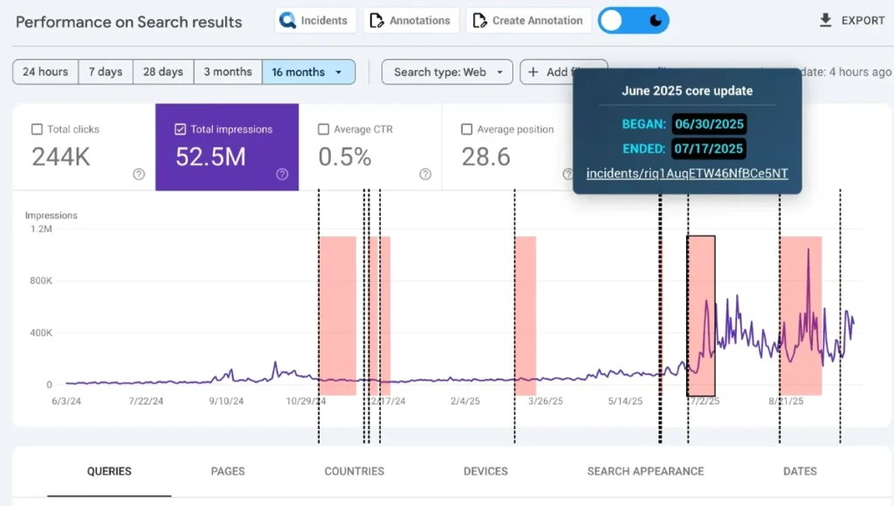
Task: Click the Annotations pencil icon
Action: (x=376, y=21)
